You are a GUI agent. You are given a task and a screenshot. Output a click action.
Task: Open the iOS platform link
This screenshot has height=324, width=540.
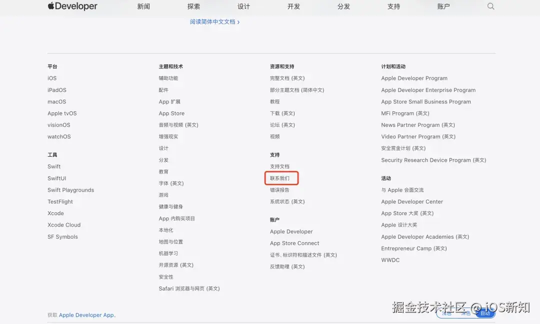tap(52, 78)
